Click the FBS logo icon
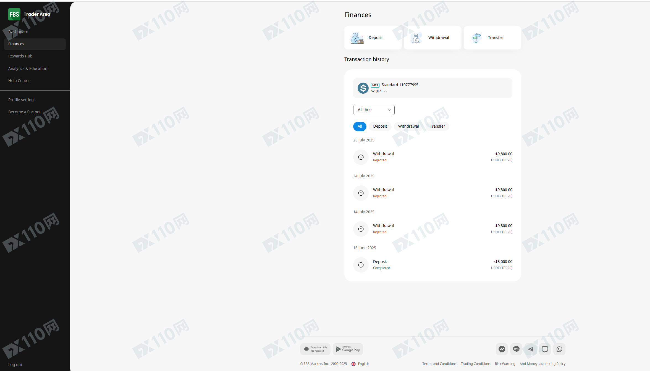This screenshot has height=371, width=650. click(14, 14)
